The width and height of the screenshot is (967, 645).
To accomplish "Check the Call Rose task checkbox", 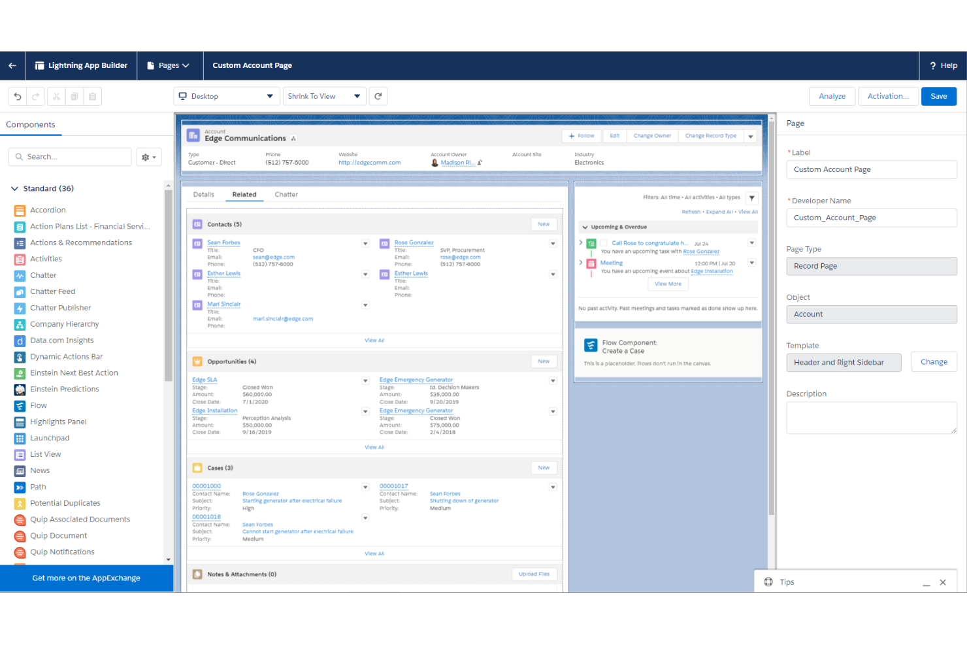I will click(x=604, y=243).
